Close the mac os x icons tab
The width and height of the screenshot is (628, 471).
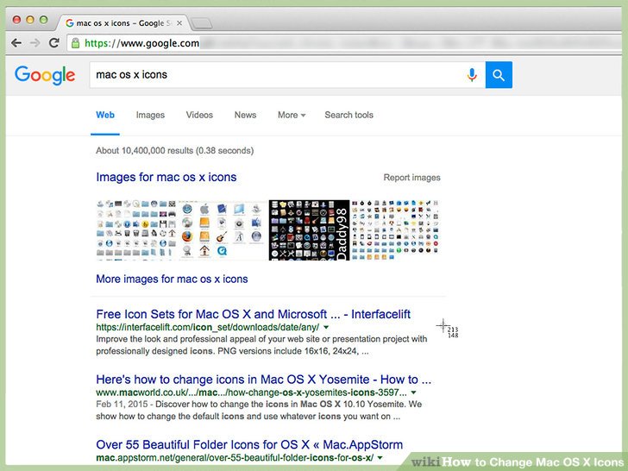tap(179, 22)
